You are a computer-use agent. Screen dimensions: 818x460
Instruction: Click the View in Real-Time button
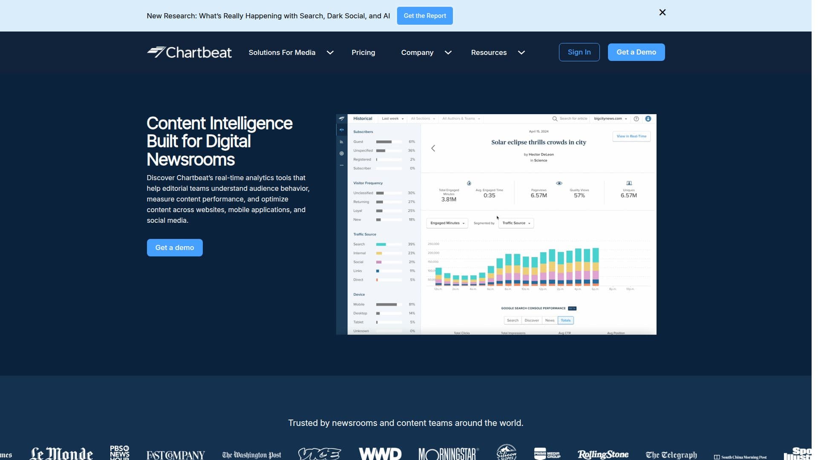(631, 136)
